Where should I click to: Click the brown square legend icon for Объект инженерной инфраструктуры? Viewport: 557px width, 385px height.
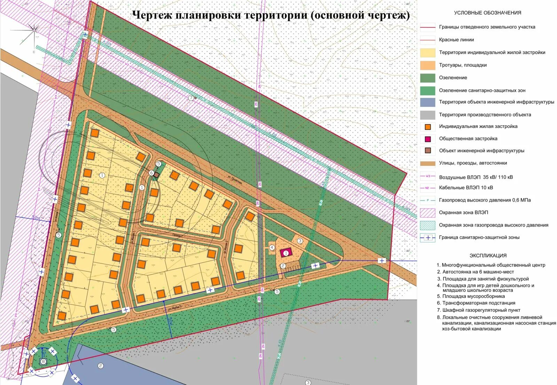[428, 151]
